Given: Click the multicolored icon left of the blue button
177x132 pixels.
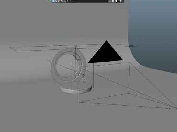Looking at the screenshot, I should pyautogui.click(x=50, y=1).
